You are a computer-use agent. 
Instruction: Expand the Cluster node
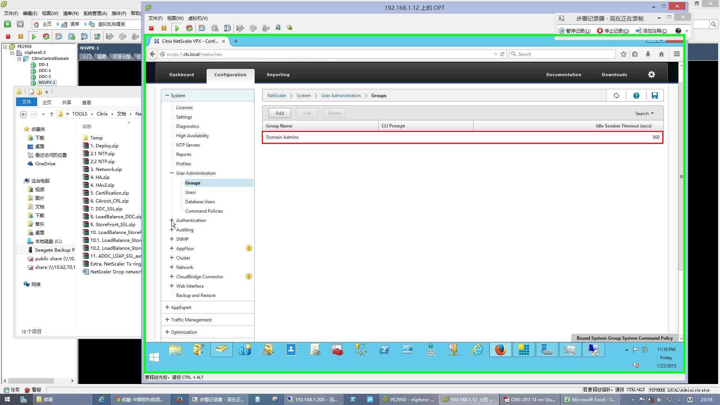172,258
